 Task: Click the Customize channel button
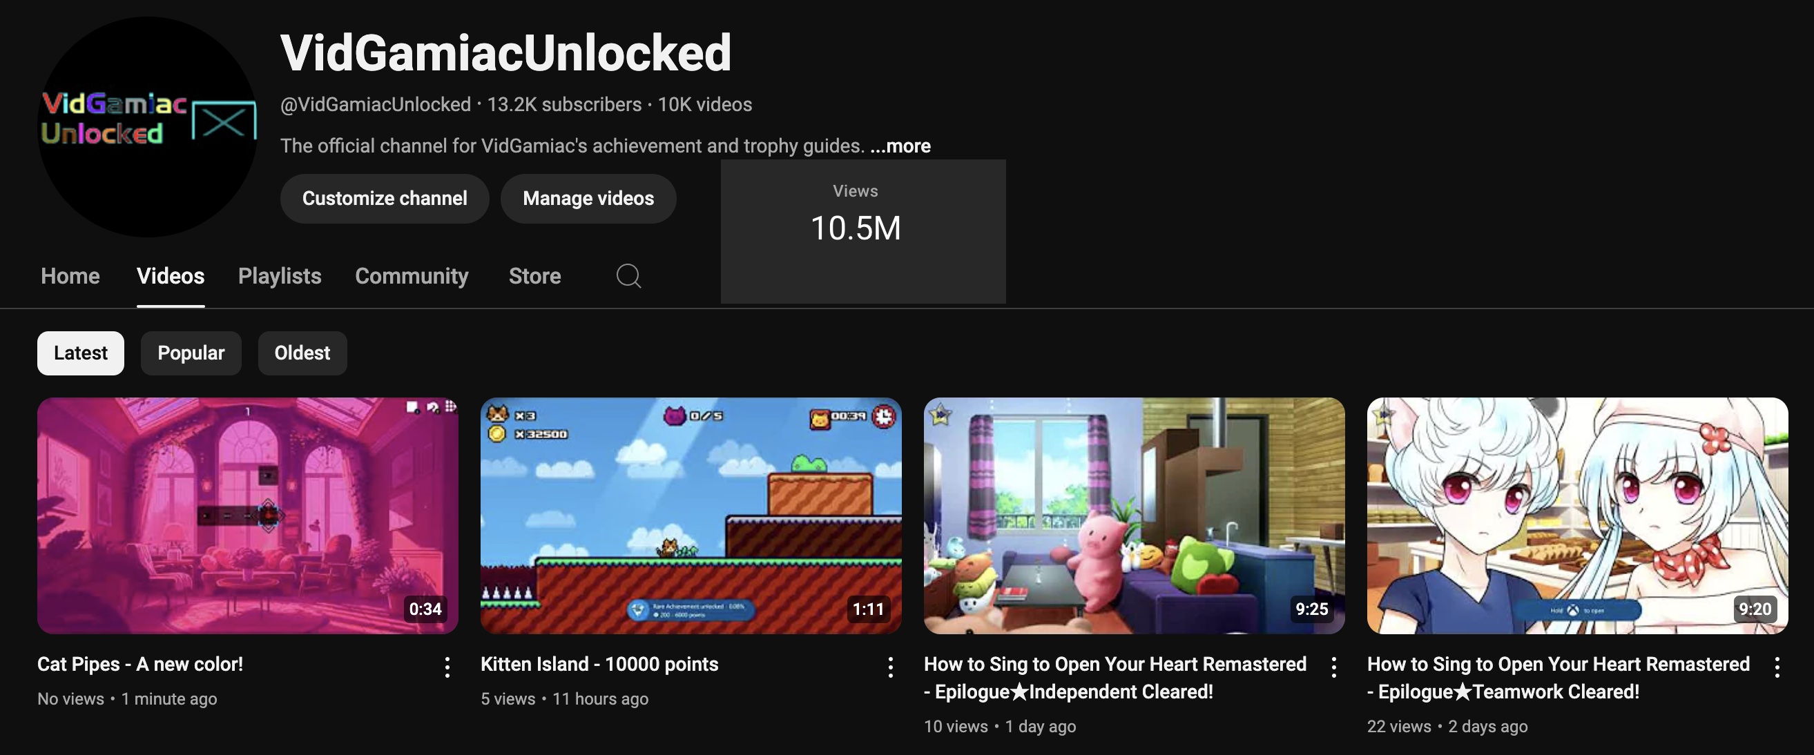[385, 199]
